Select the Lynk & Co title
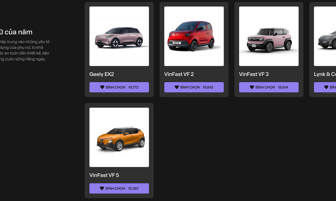This screenshot has width=336, height=201. [325, 74]
